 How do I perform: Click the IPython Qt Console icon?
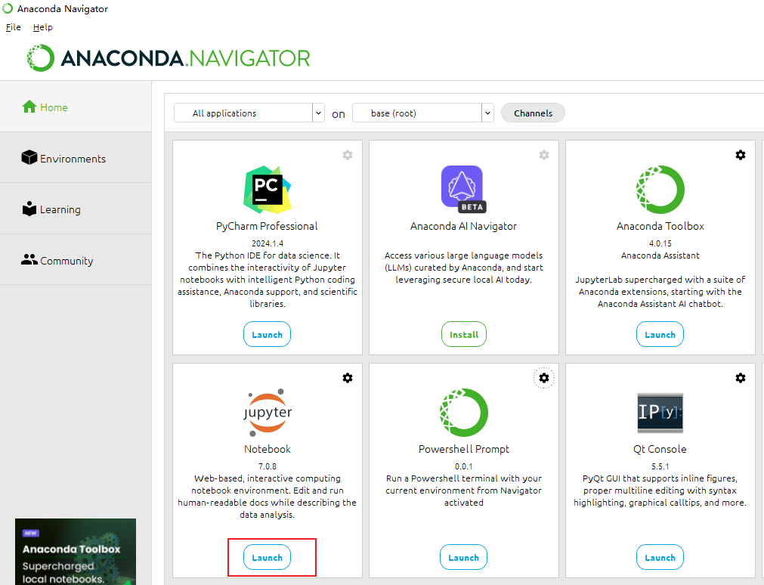pyautogui.click(x=660, y=413)
